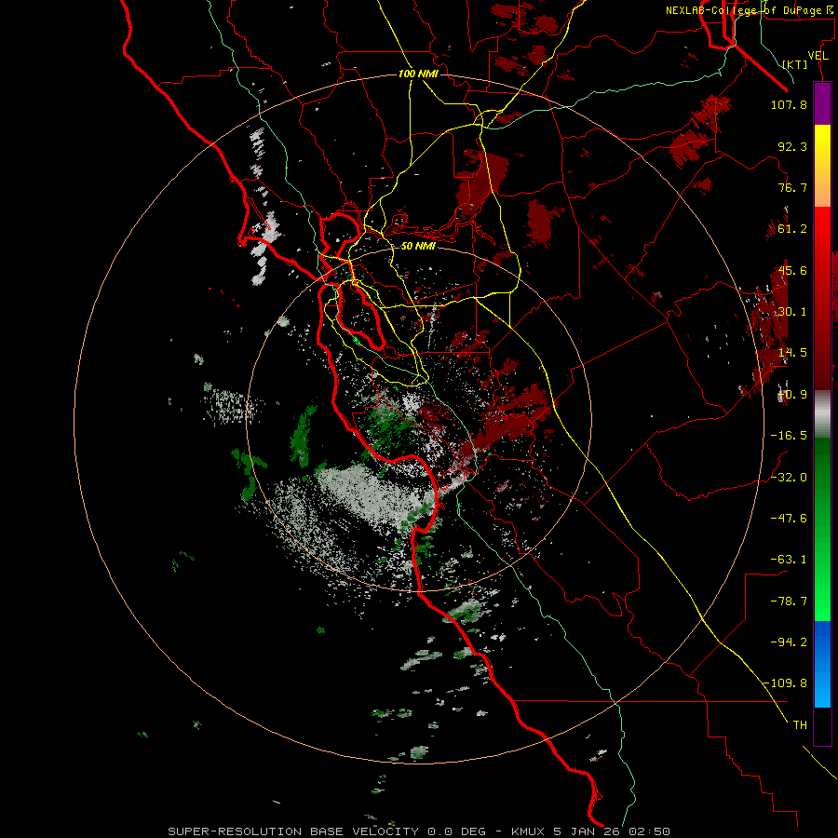Click the 5 JAN 26 date in the caption
This screenshot has height=838, width=838.
(588, 831)
